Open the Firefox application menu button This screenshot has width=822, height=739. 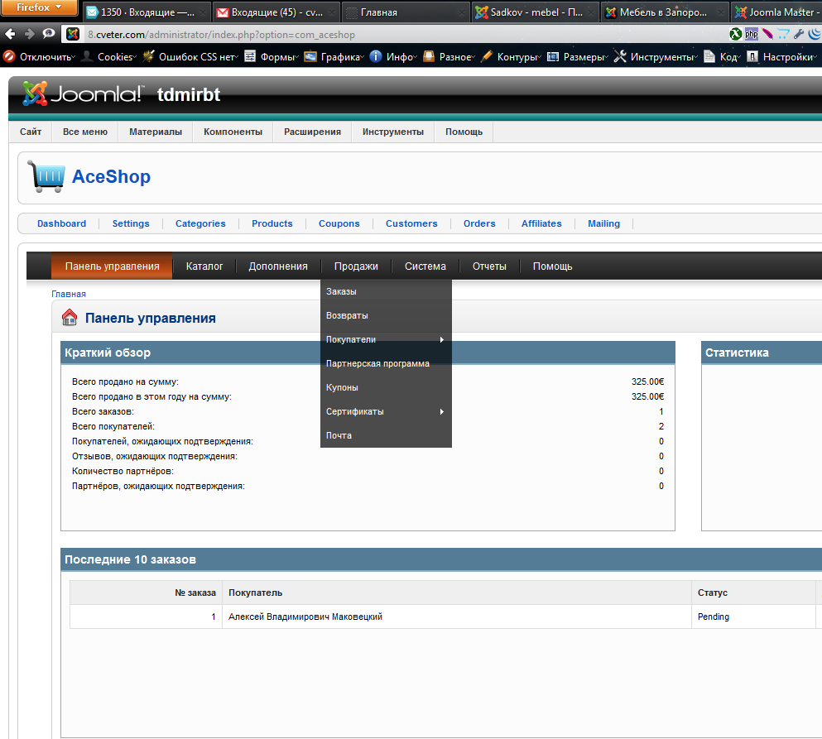[39, 8]
